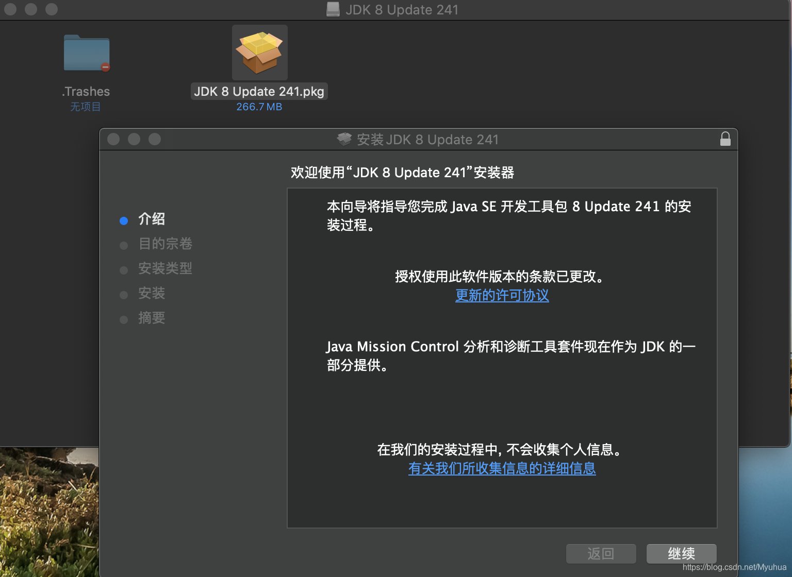This screenshot has width=792, height=577.
Task: Open the .Trashes folder
Action: pyautogui.click(x=86, y=53)
